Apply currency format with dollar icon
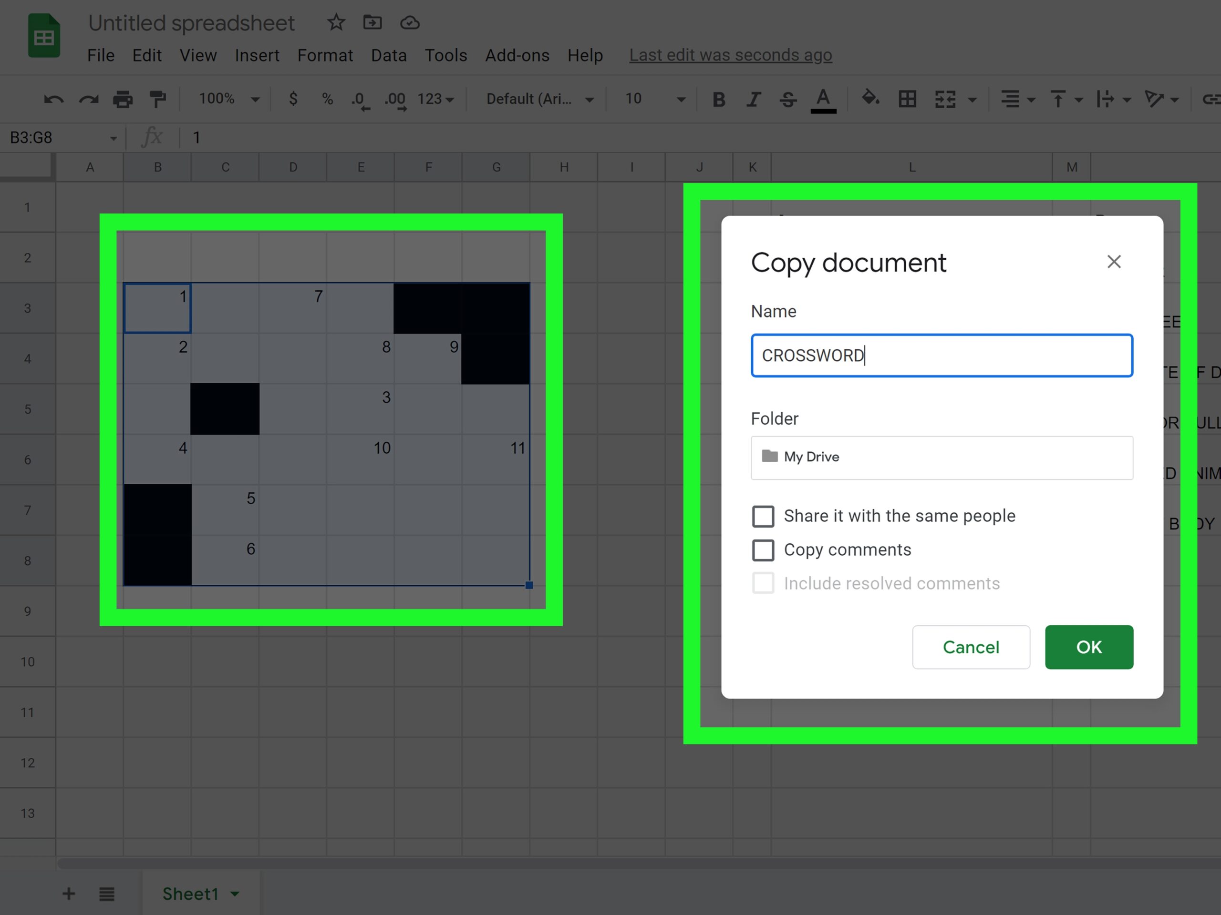1221x915 pixels. pos(293,99)
